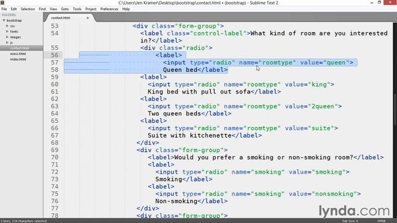
Task: Minimize the Sublime Text window
Action: coord(372,2)
